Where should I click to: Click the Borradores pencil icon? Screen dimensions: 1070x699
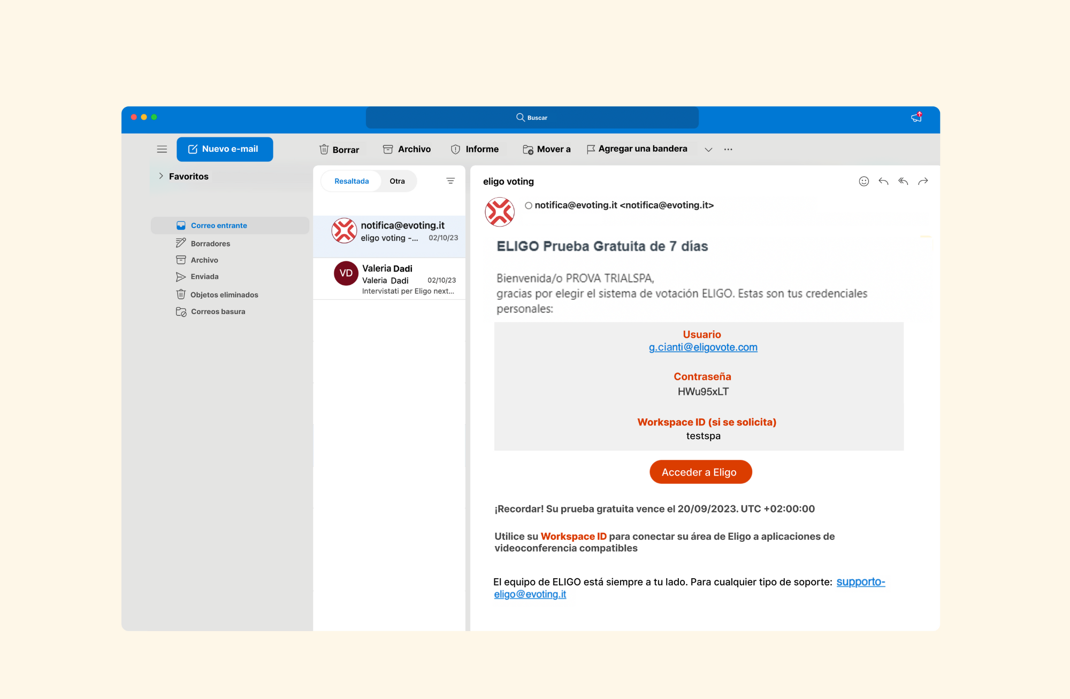tap(181, 243)
